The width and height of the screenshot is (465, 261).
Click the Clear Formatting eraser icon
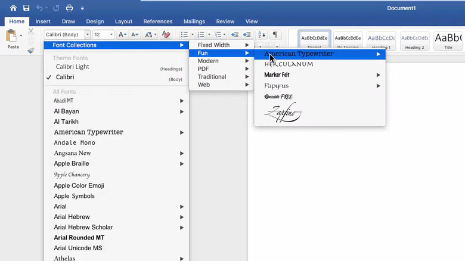click(x=166, y=35)
